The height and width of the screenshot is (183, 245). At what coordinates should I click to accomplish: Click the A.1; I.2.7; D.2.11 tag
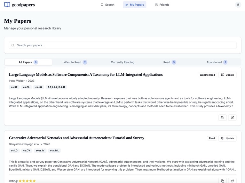tap(56, 87)
